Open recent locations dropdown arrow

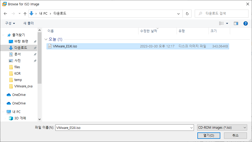click(x=19, y=14)
